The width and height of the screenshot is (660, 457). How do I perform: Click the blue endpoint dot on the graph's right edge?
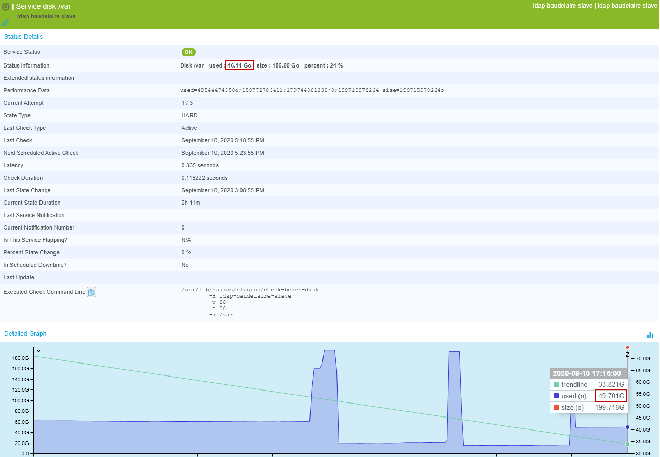point(627,427)
